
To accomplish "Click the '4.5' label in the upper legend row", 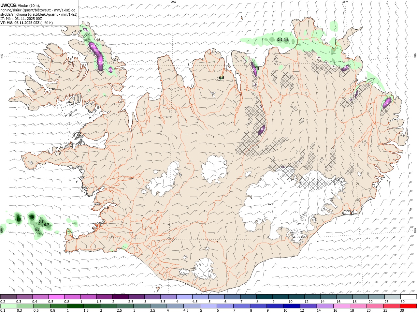I will [x=195, y=302].
